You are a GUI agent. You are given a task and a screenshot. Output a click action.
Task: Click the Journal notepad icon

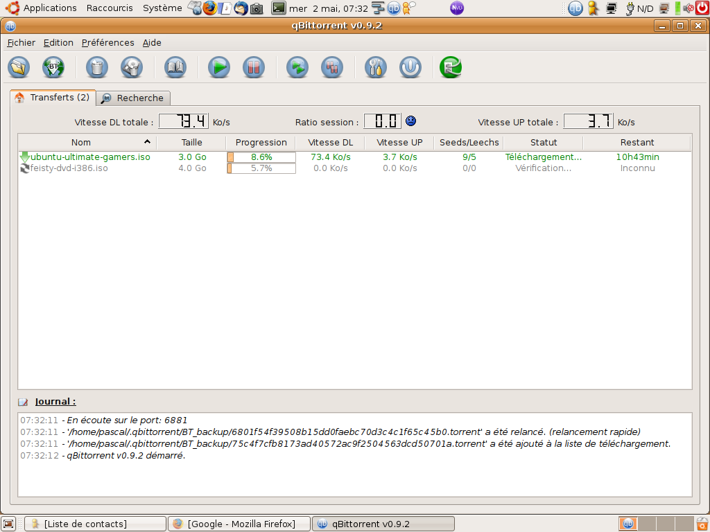pos(23,402)
